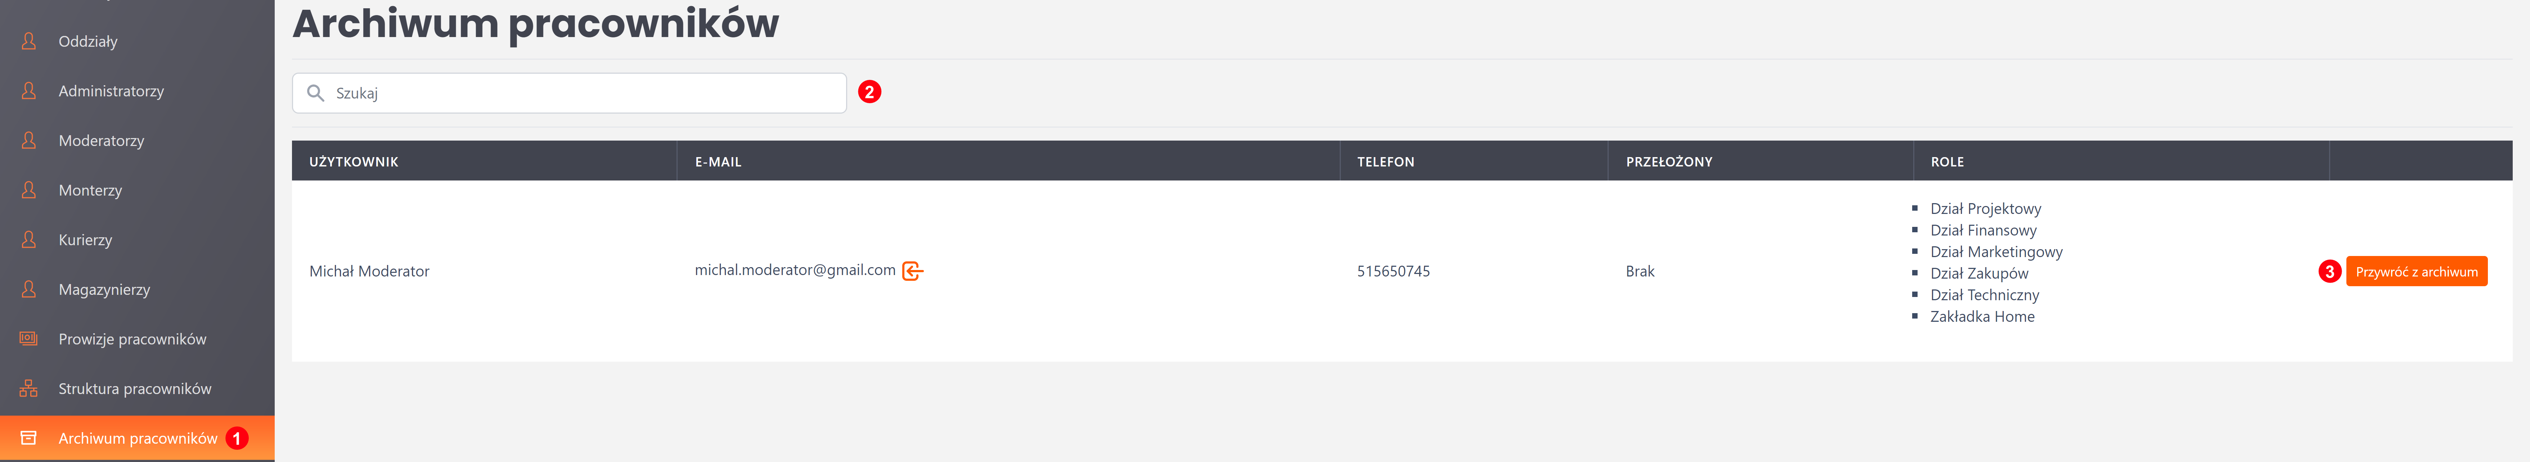Open the Moderatorzy menu item
Screen dimensions: 2530x462
(x=101, y=140)
